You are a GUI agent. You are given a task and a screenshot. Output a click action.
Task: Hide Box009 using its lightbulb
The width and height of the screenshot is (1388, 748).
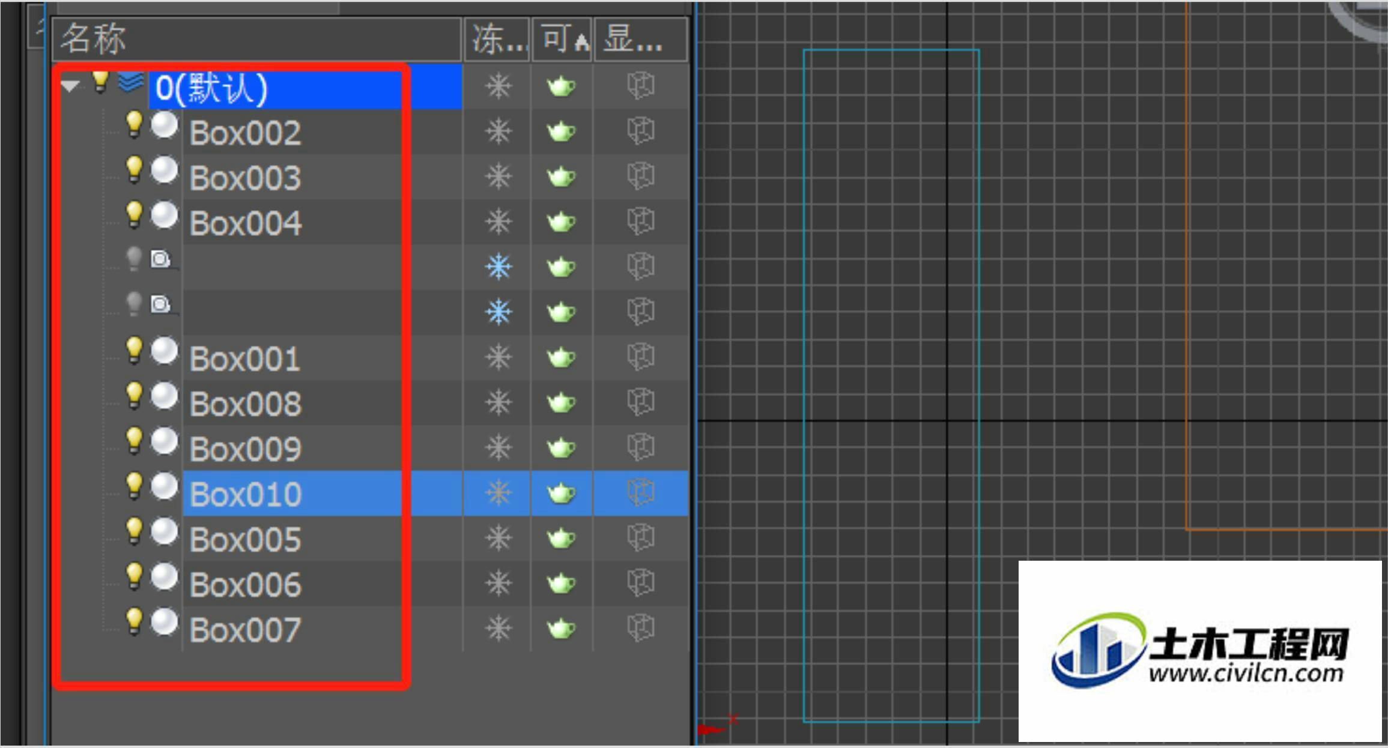pyautogui.click(x=134, y=440)
